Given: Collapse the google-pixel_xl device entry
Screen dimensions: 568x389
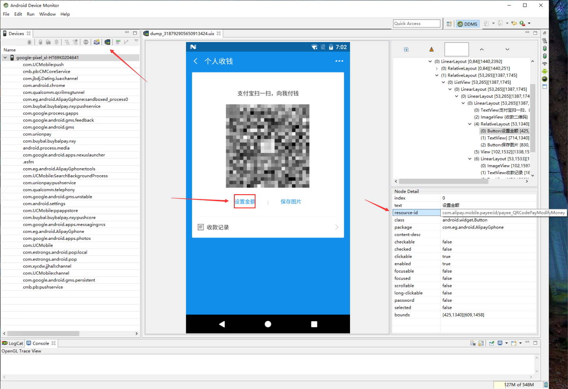Looking at the screenshot, I should click(x=5, y=57).
